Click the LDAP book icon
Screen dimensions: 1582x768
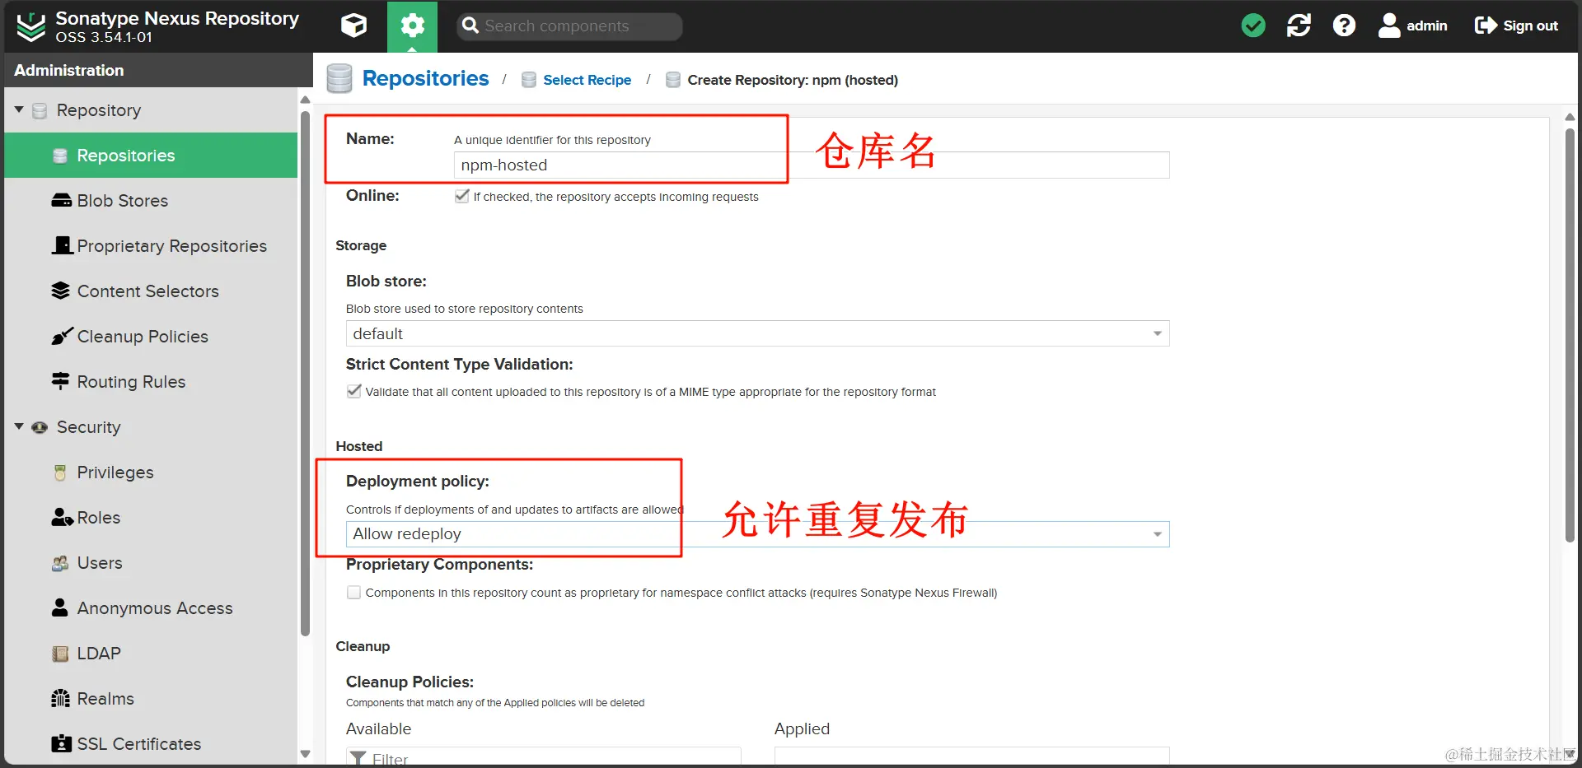pos(60,654)
